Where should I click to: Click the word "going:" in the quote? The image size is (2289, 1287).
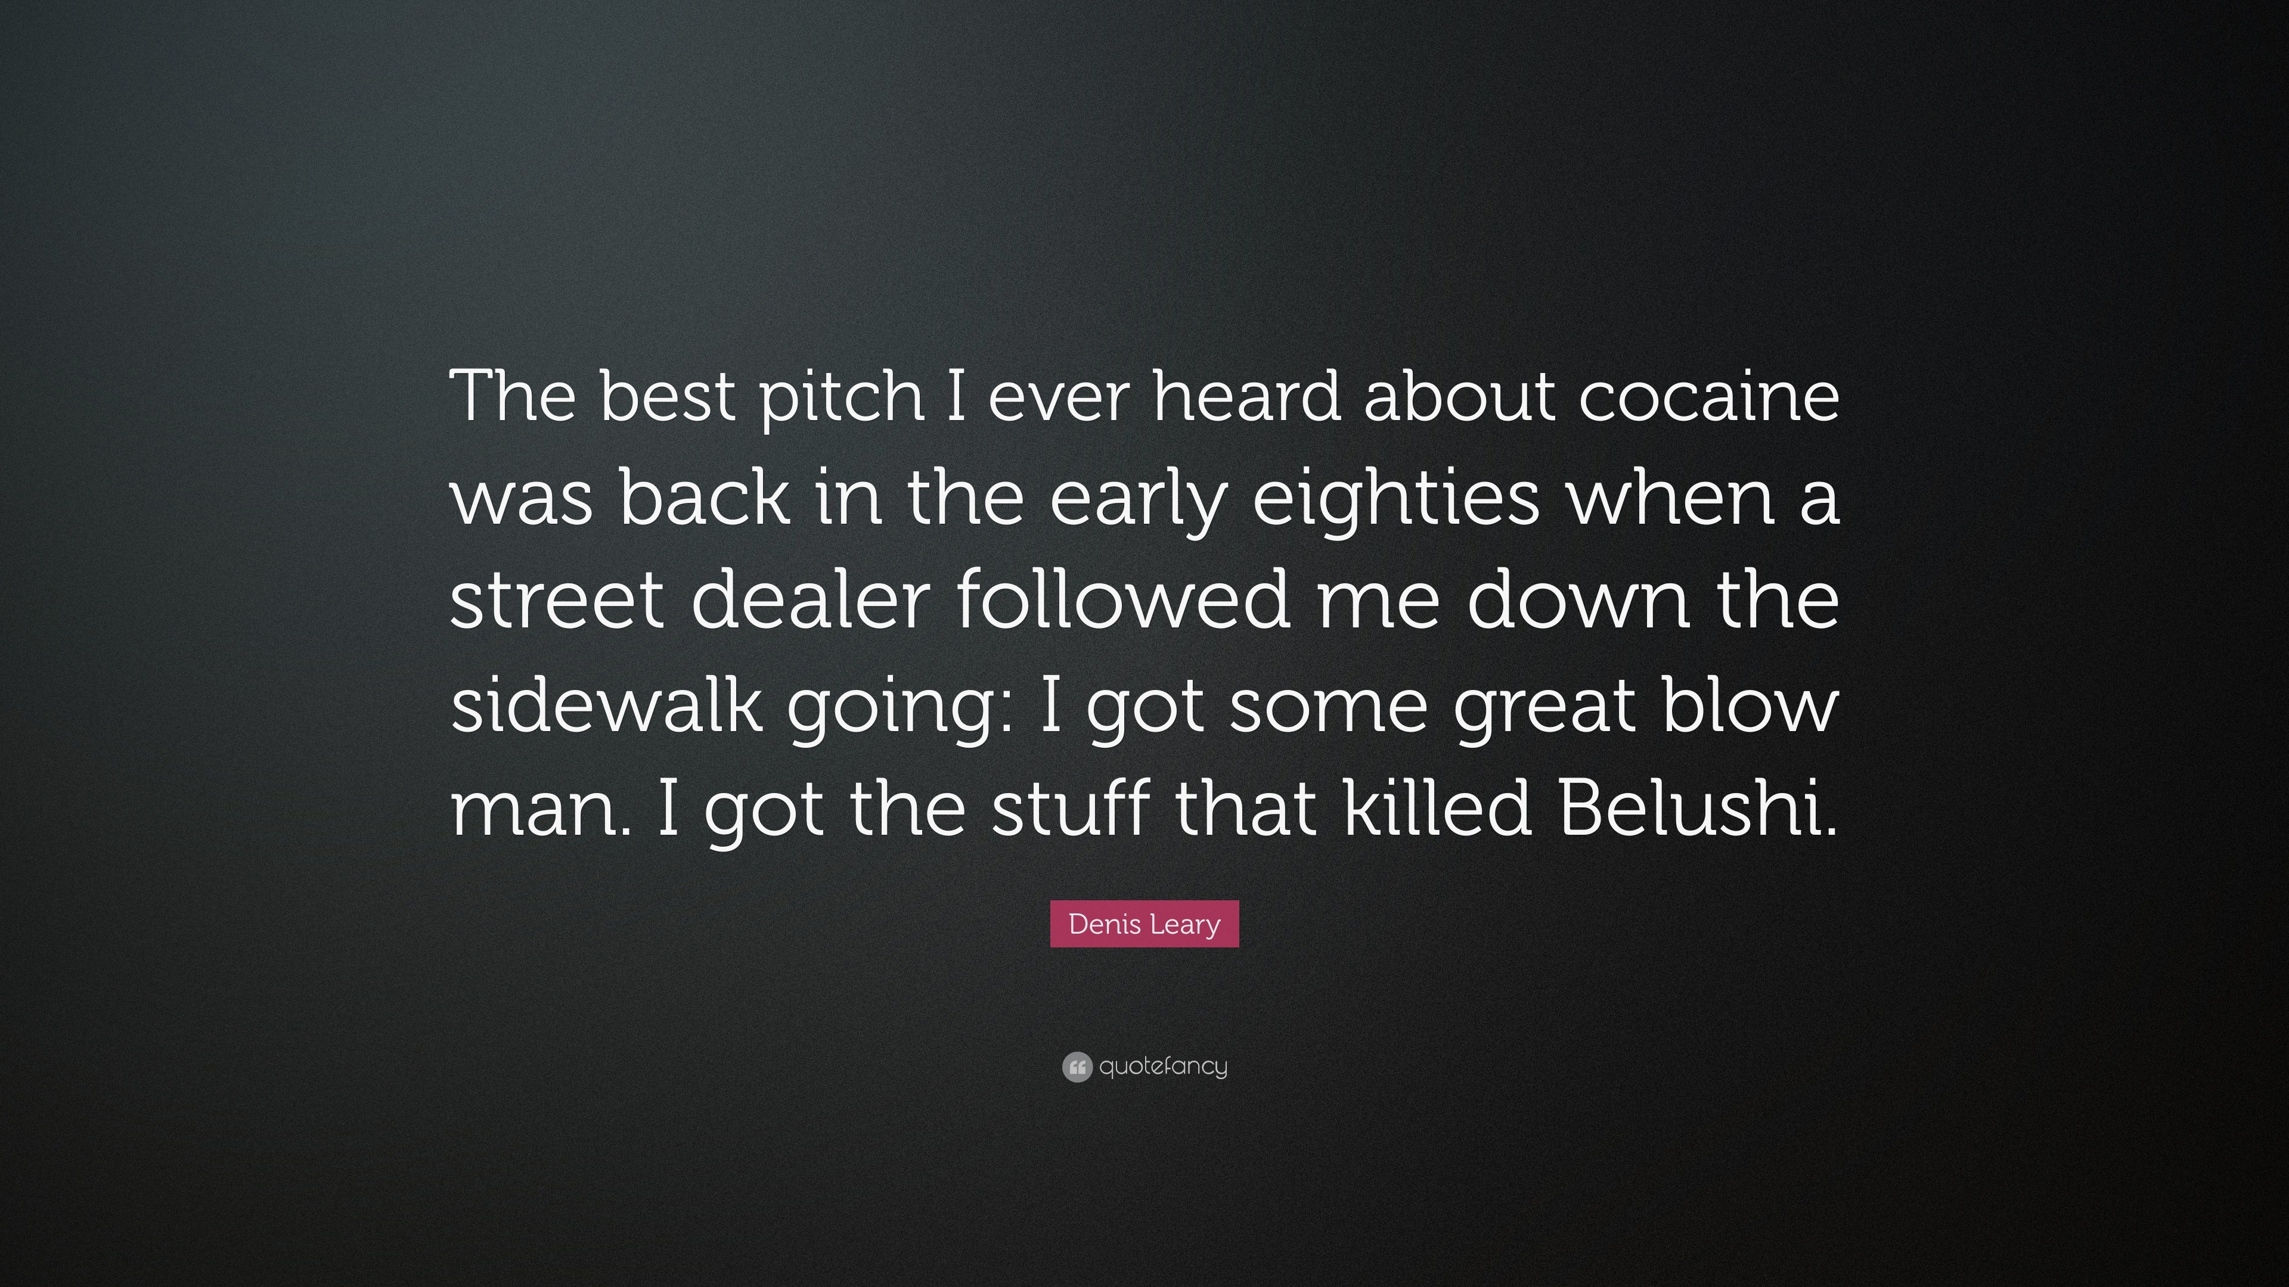pyautogui.click(x=900, y=708)
